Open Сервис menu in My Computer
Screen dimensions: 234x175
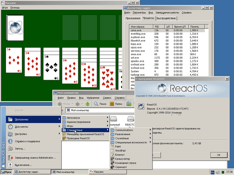click(107, 98)
